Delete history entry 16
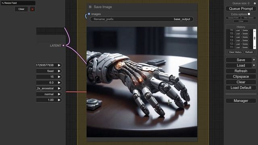This screenshot has height=145, width=258. (245, 30)
